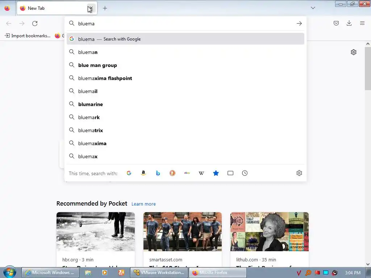Click the Firefox View icon
The height and width of the screenshot is (278, 371).
pyautogui.click(x=7, y=8)
